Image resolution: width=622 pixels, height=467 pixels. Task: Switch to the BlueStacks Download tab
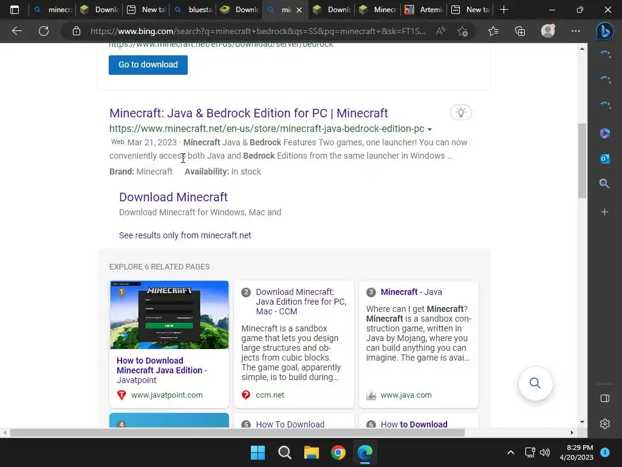pyautogui.click(x=239, y=10)
